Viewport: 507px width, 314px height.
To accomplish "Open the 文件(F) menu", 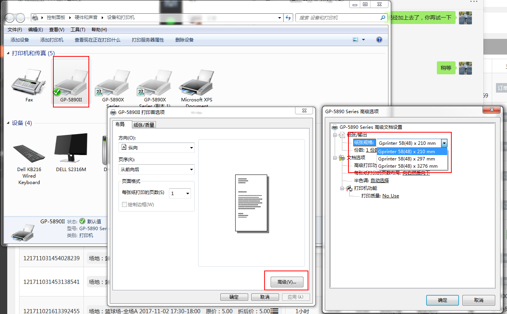I will (x=15, y=30).
